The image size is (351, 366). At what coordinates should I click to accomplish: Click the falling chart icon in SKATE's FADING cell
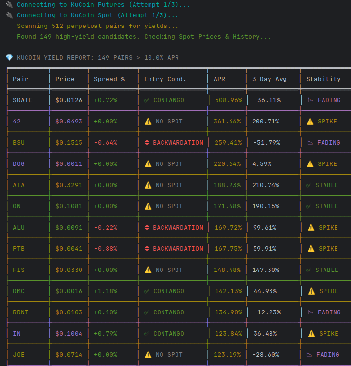310,100
